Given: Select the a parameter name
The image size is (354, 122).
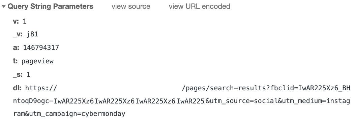Looking at the screenshot, I should click(16, 48).
